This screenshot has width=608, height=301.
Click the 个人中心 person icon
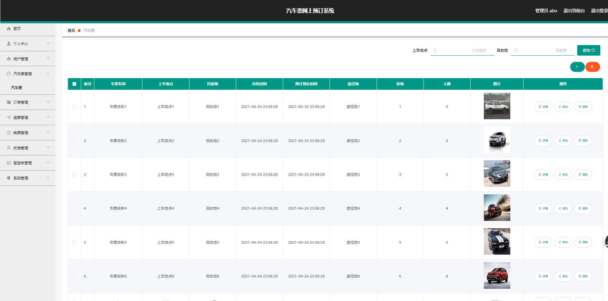coord(9,44)
